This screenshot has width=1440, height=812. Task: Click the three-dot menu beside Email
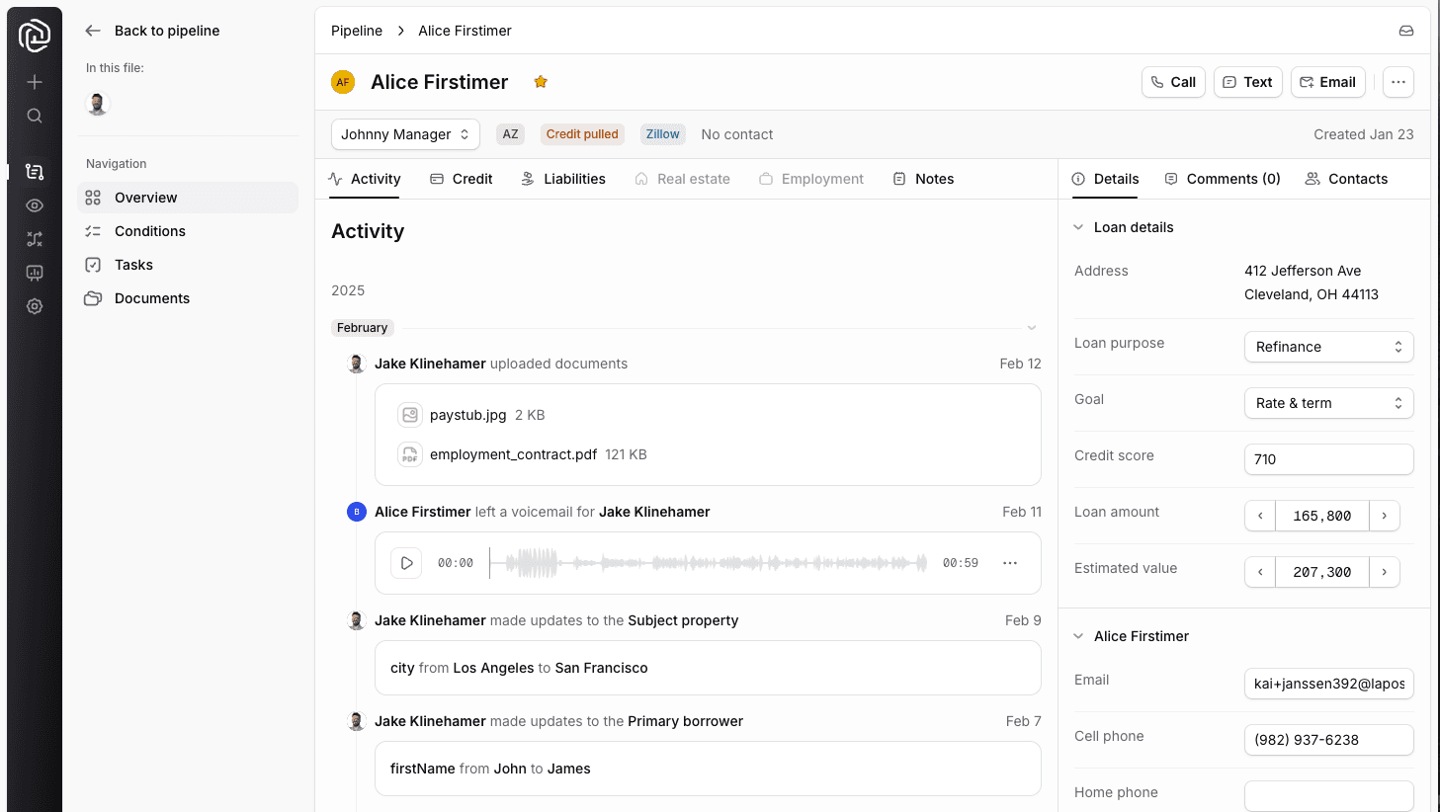point(1398,82)
